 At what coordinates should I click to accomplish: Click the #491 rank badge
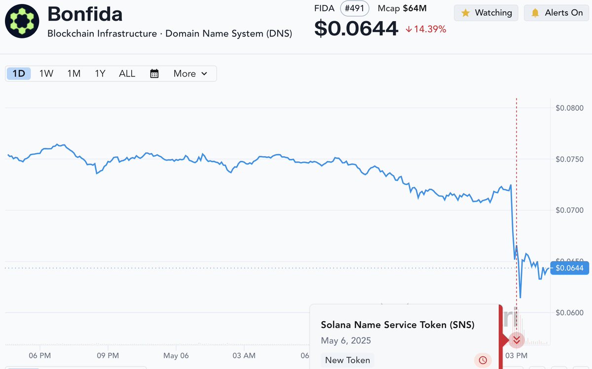(355, 8)
